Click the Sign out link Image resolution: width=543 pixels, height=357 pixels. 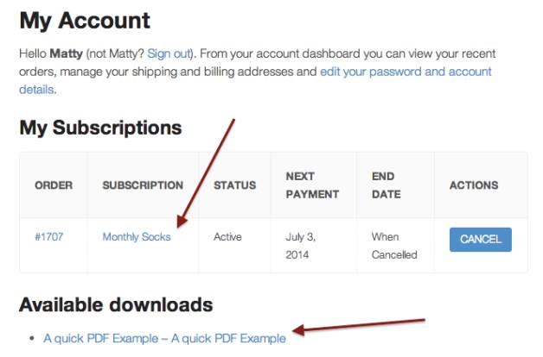click(x=171, y=53)
